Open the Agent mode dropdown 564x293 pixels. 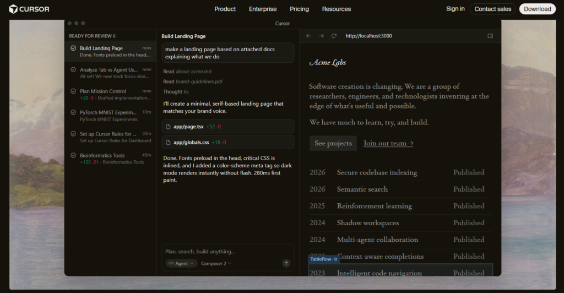click(181, 263)
